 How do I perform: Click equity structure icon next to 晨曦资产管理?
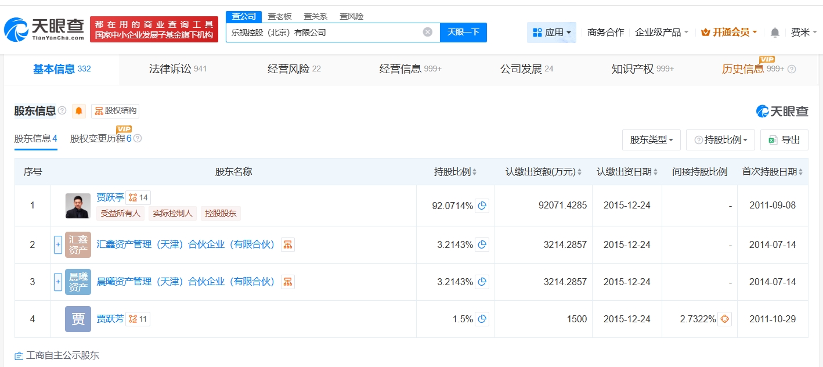288,282
